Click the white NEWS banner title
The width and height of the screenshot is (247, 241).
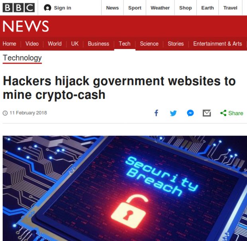point(25,26)
